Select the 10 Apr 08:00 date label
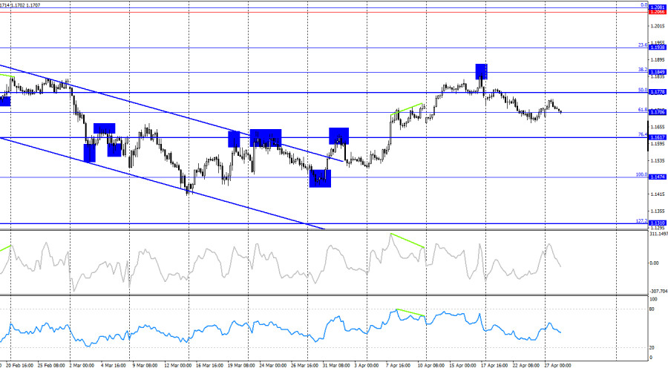Image resolution: width=668 pixels, height=371 pixels. pos(431,366)
